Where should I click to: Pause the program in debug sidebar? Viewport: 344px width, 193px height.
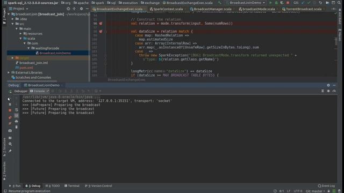click(x=10, y=105)
